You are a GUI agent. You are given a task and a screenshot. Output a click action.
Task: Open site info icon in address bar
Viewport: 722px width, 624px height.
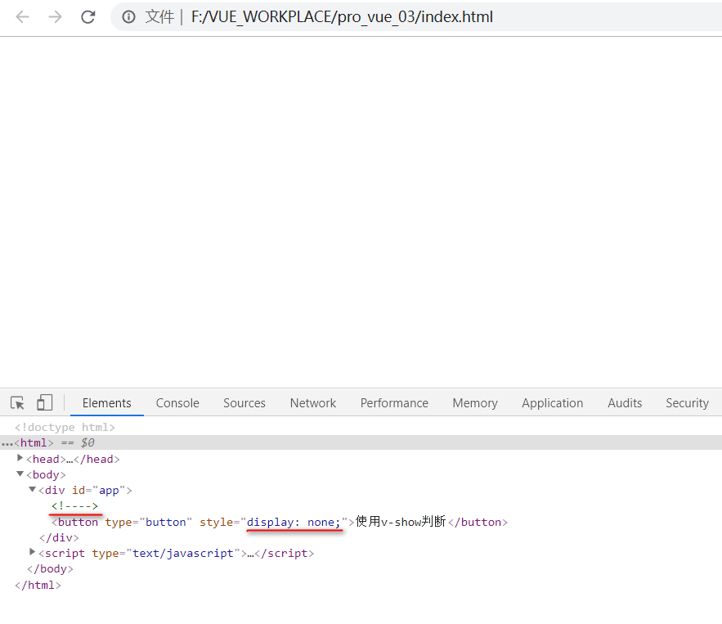[128, 17]
